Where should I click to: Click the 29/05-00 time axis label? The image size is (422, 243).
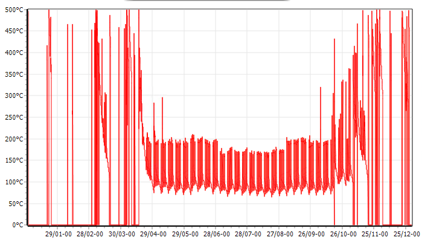point(185,234)
